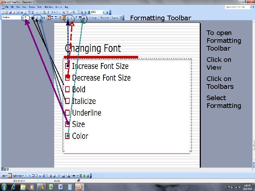Viewport: 255px width, 191px height.
Task: Toggle Align Right alignment
Action: (56, 18)
